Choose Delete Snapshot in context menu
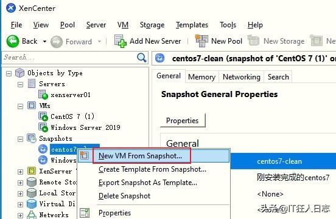This screenshot has width=336, height=219. [153, 196]
